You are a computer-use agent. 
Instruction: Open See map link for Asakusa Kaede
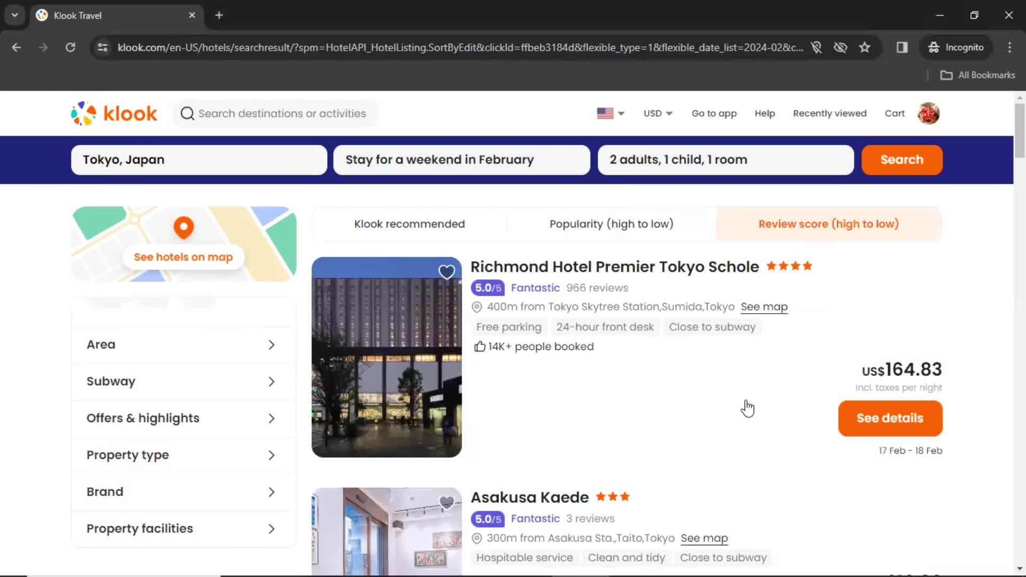click(x=704, y=539)
